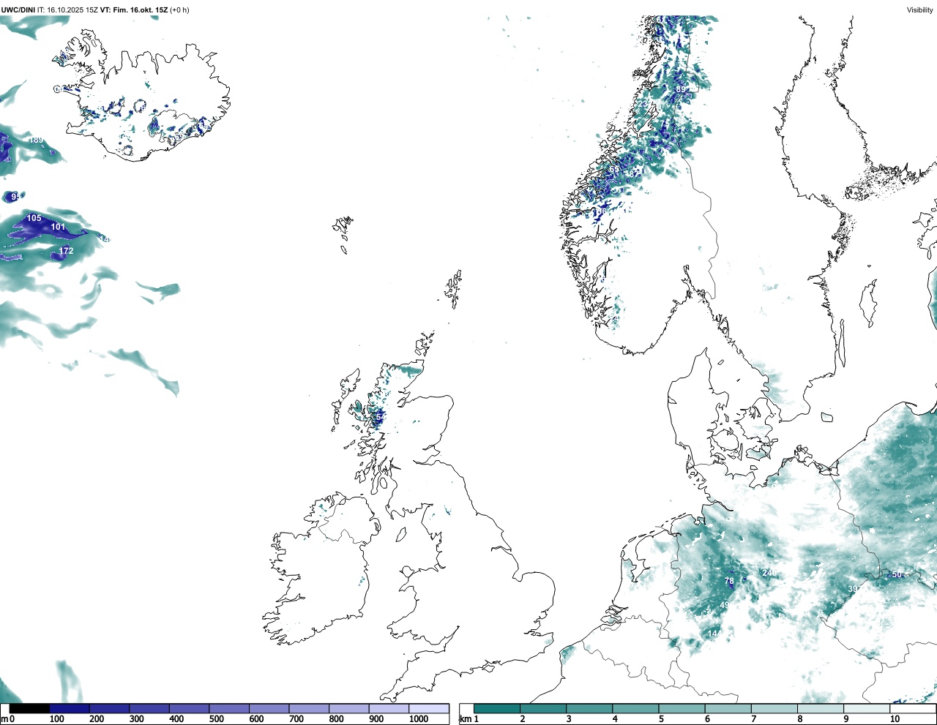Select the legend segment between 6 and 7 km

point(728,708)
